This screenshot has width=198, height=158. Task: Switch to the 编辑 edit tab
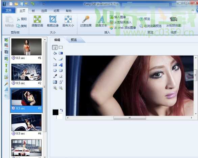pos(57,40)
